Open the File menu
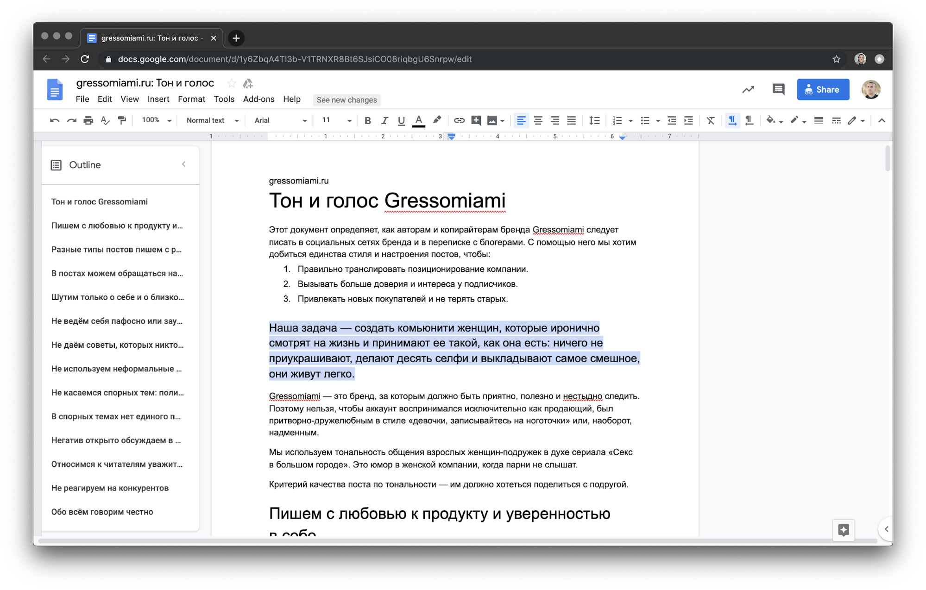The width and height of the screenshot is (926, 590). [82, 99]
